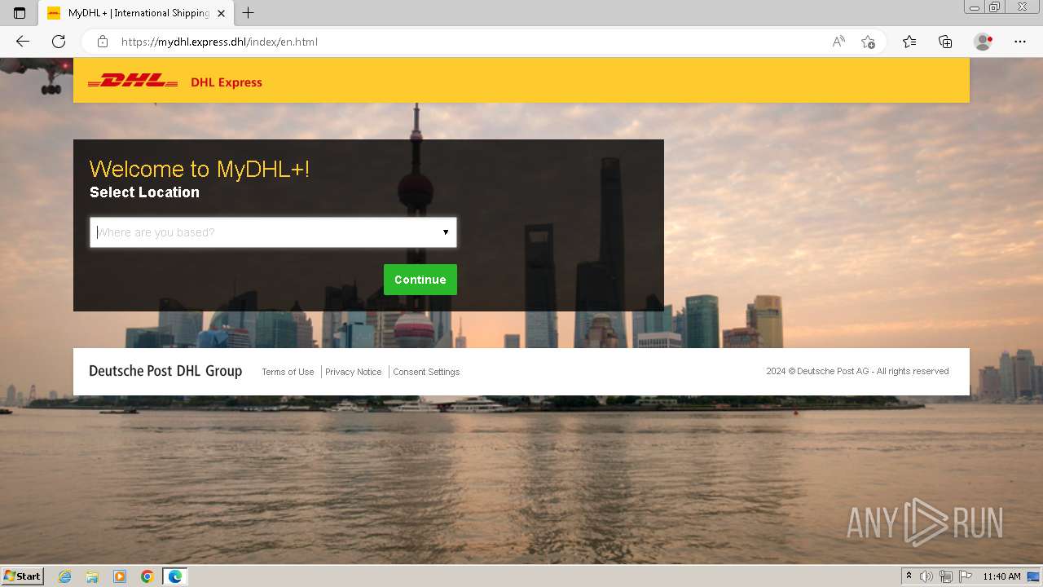Click the copyright Deutsche Post AG text
This screenshot has height=587, width=1043.
click(857, 371)
